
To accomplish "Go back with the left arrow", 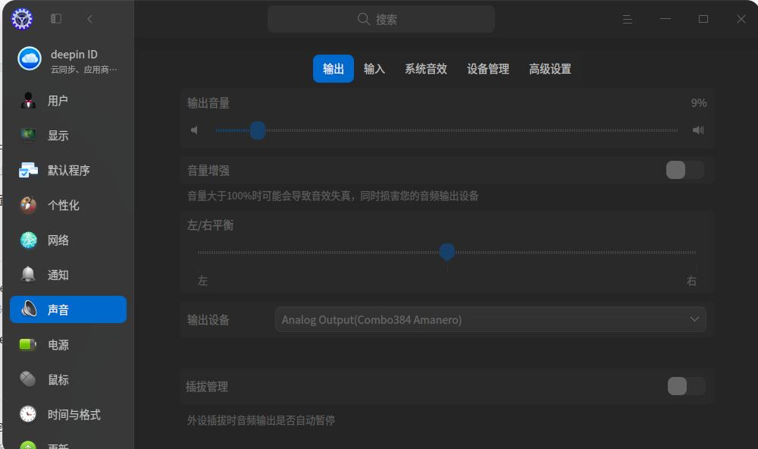I will 90,19.
